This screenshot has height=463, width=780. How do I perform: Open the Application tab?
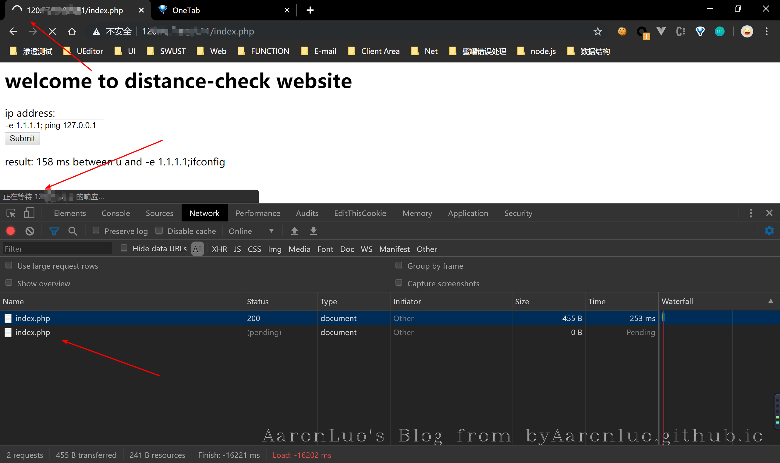(468, 213)
